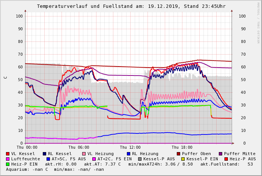Click the green Heiz-P EIN legend swatch
262x176 pixels.
point(8,164)
